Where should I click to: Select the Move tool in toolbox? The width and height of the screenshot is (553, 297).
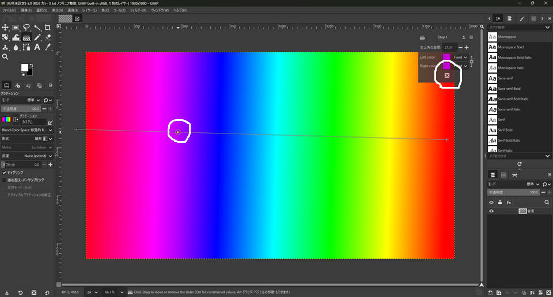(x=5, y=28)
